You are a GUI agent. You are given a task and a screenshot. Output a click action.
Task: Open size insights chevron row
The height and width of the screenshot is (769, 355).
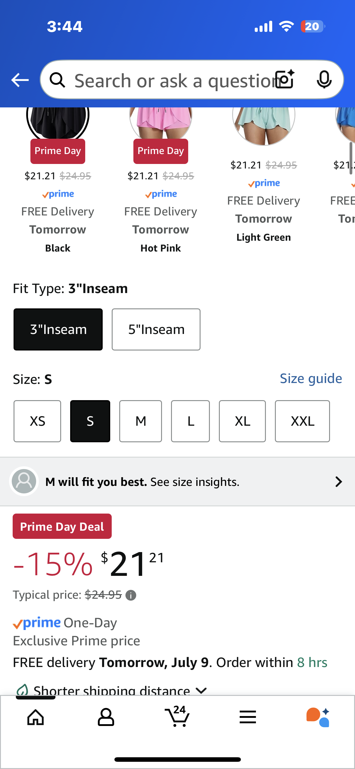coord(178,482)
